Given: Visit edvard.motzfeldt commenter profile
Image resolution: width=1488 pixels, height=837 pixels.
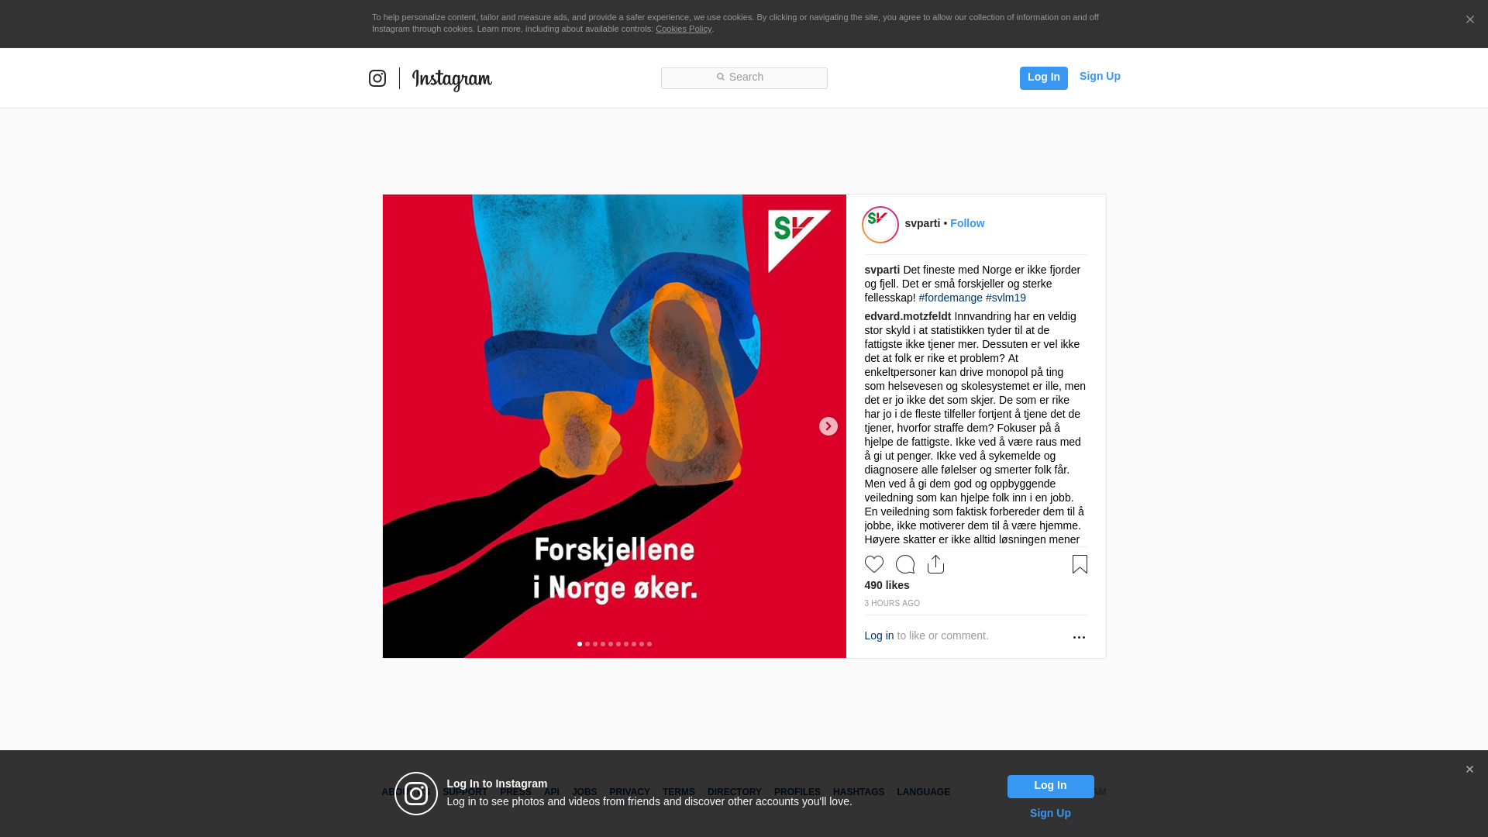Looking at the screenshot, I should pyautogui.click(x=908, y=316).
